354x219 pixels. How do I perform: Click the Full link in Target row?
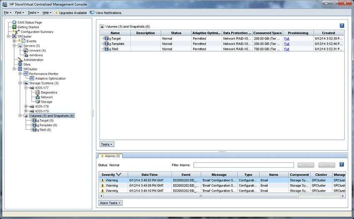(287, 39)
